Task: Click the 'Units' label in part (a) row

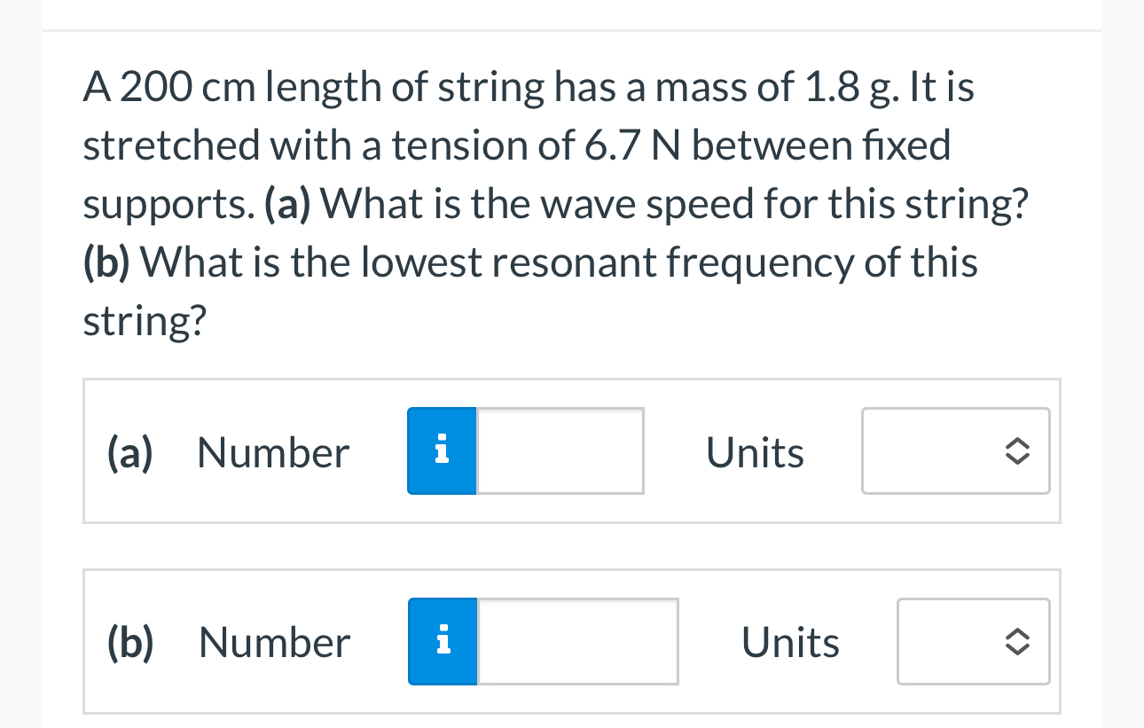Action: 755,451
